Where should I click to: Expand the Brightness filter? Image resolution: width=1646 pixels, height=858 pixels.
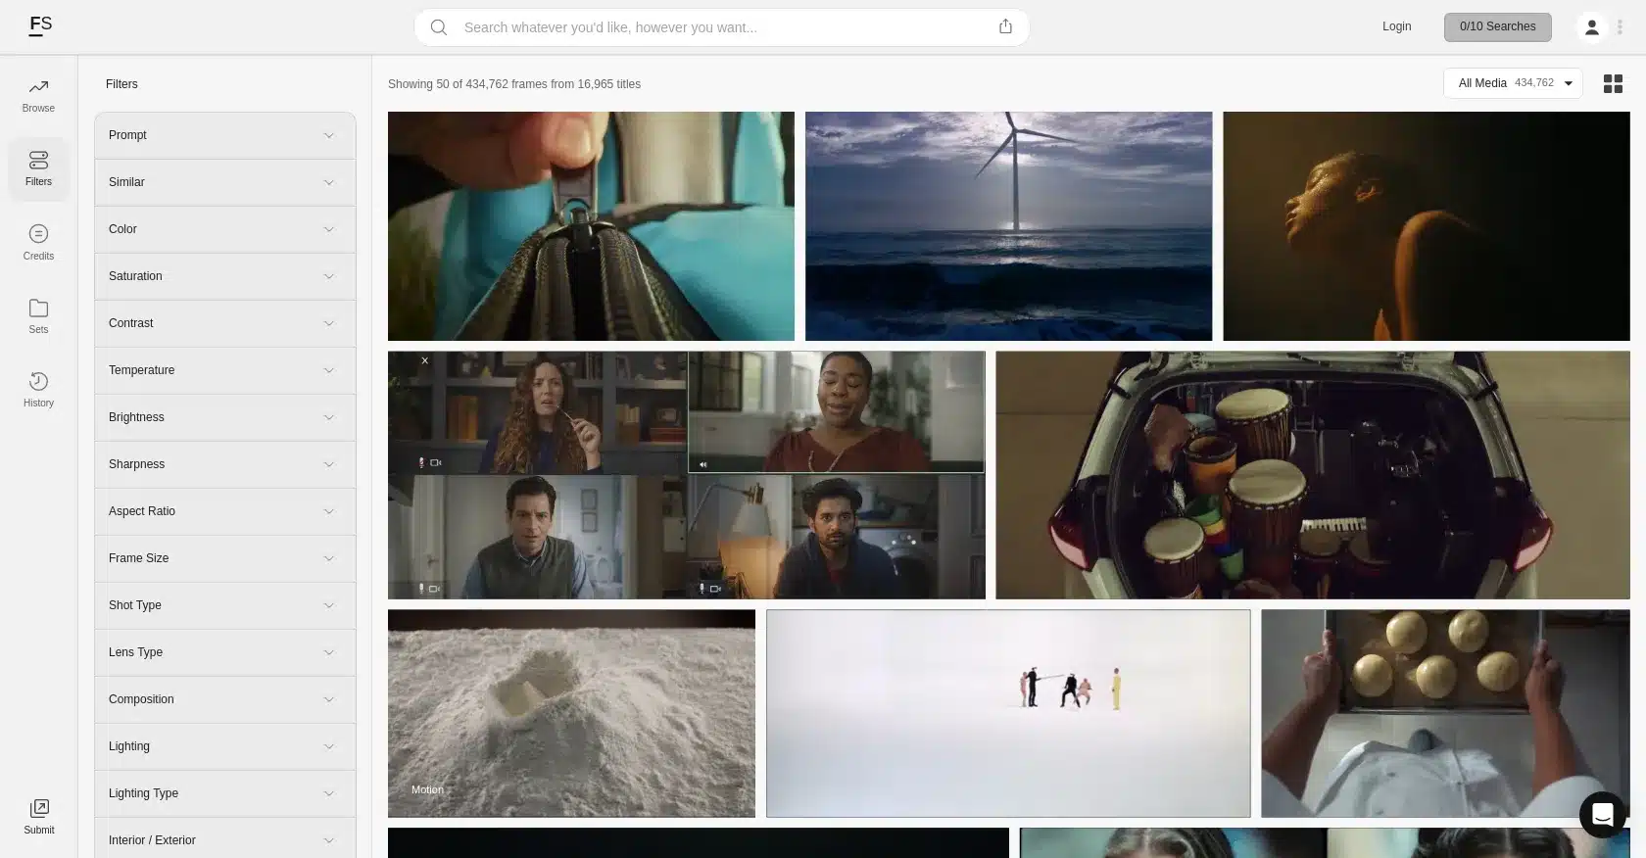point(225,417)
